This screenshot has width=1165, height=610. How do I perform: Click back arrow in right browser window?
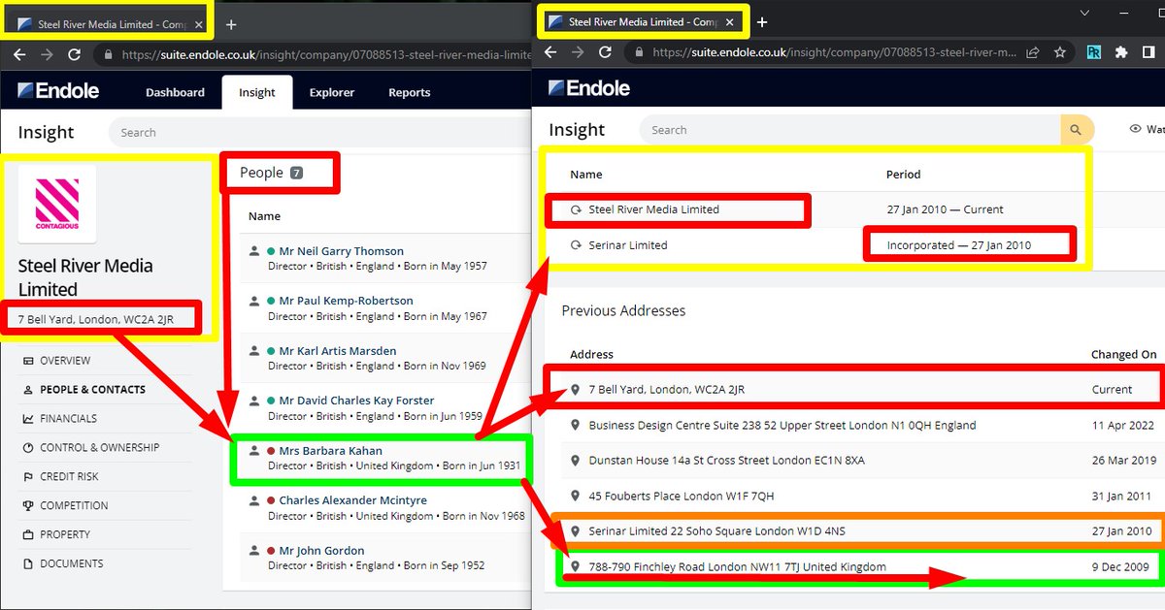[x=550, y=52]
